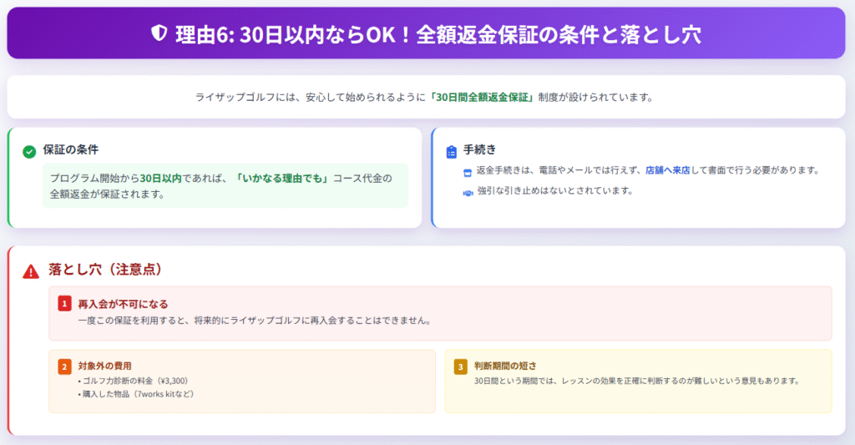
Task: Click the heading 再入会が不可になる
Action: [x=124, y=304]
